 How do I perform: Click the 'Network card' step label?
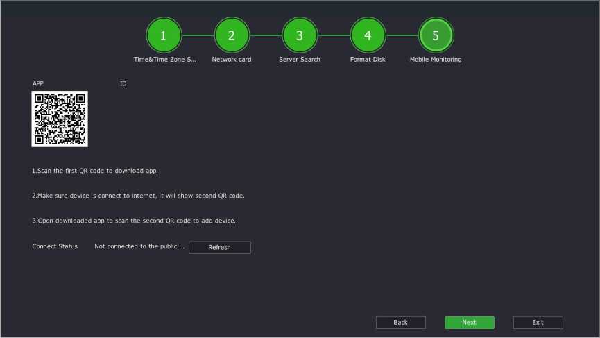tap(232, 59)
